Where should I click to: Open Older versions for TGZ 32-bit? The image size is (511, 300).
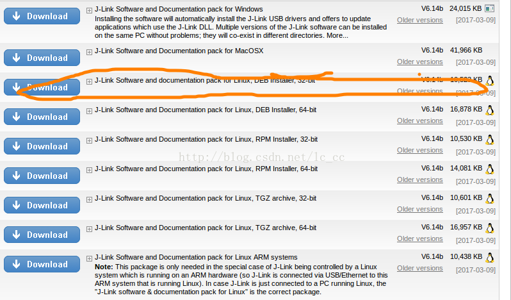click(x=420, y=209)
